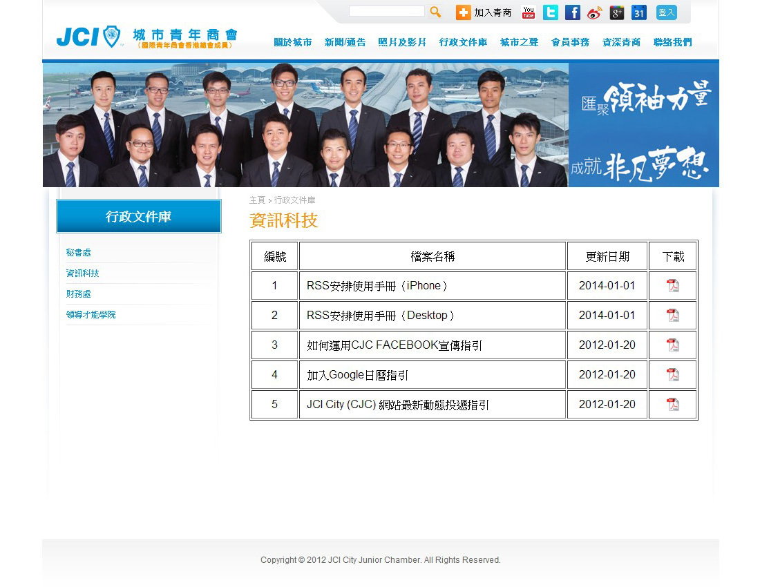Visit the Facebook page icon
The width and height of the screenshot is (760, 587).
coord(573,12)
